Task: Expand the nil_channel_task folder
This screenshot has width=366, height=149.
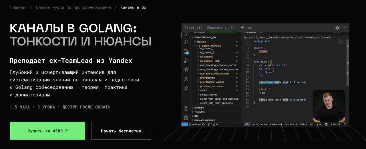Action: (x=210, y=61)
